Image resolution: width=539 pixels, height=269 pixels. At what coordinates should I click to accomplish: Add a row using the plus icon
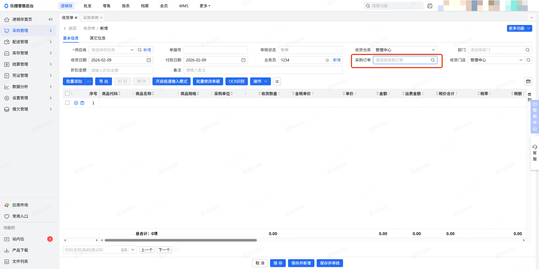tap(76, 103)
